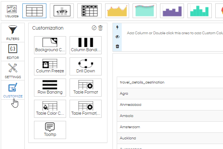
Task: Select the cross table chart type
Action: click(x=89, y=11)
